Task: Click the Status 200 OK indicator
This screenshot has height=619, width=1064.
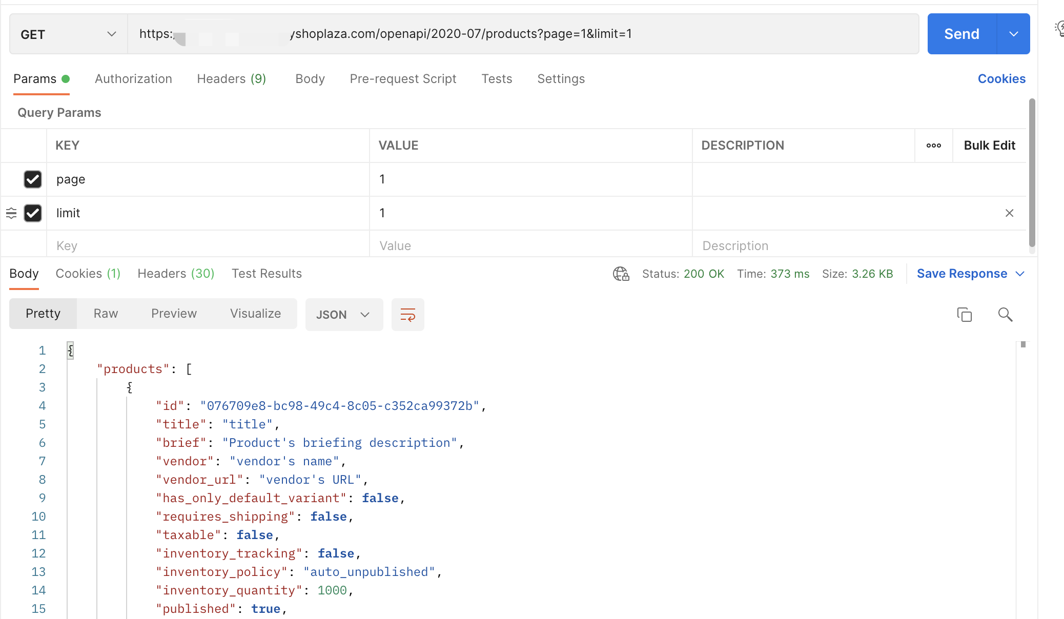Action: tap(683, 274)
